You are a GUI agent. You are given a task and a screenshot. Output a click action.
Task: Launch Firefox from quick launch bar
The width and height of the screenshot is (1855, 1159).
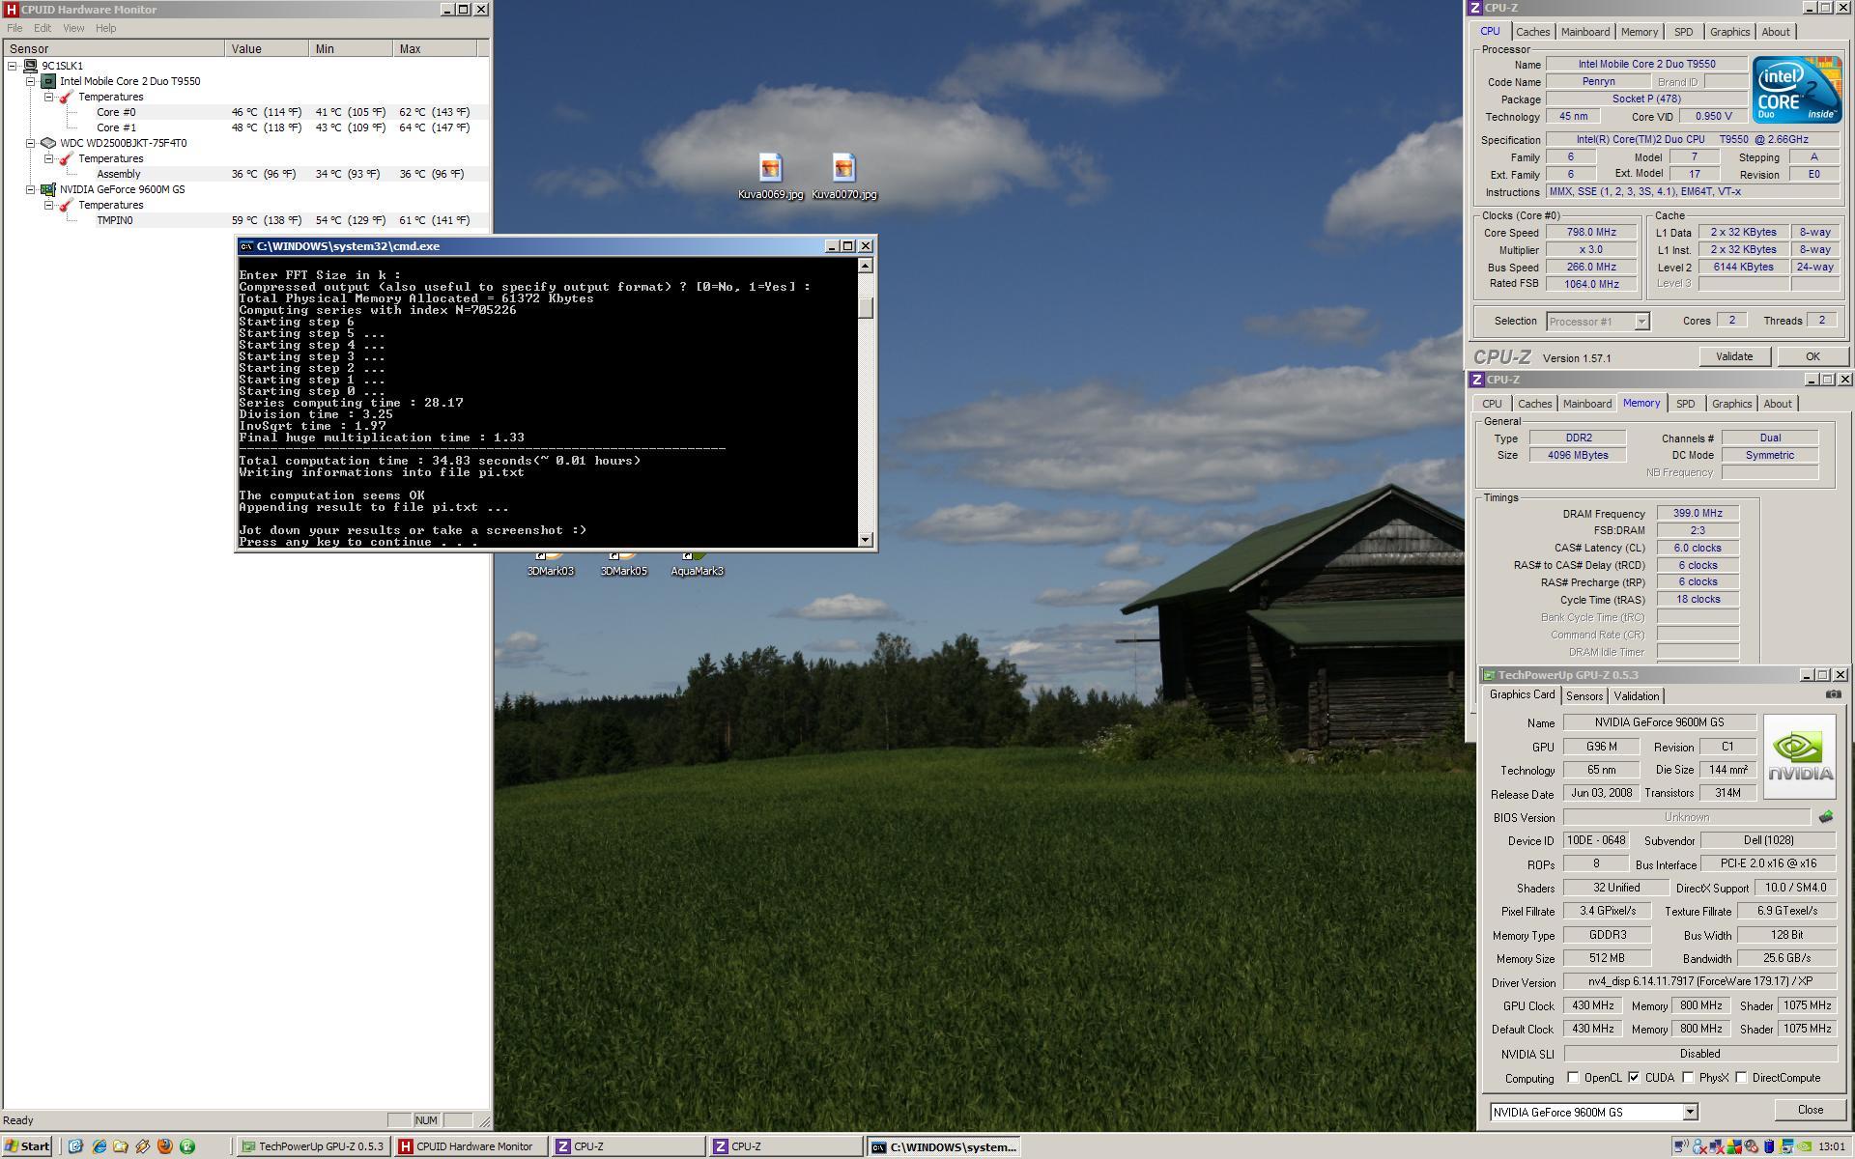click(165, 1146)
